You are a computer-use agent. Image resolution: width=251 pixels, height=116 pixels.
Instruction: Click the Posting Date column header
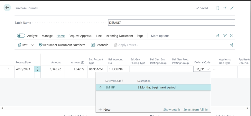[23, 62]
